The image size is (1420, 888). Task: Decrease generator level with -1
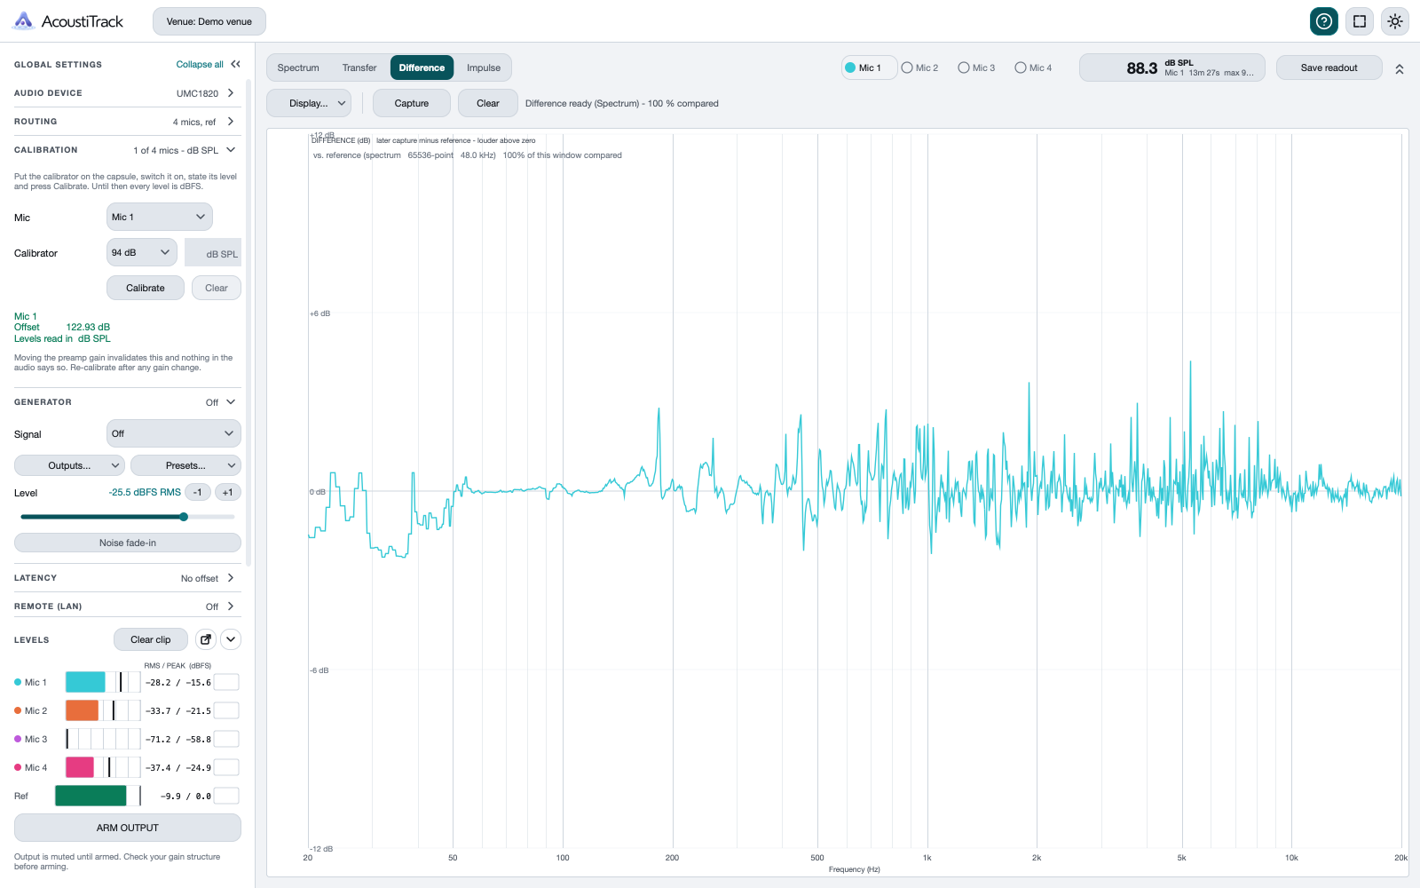(198, 492)
